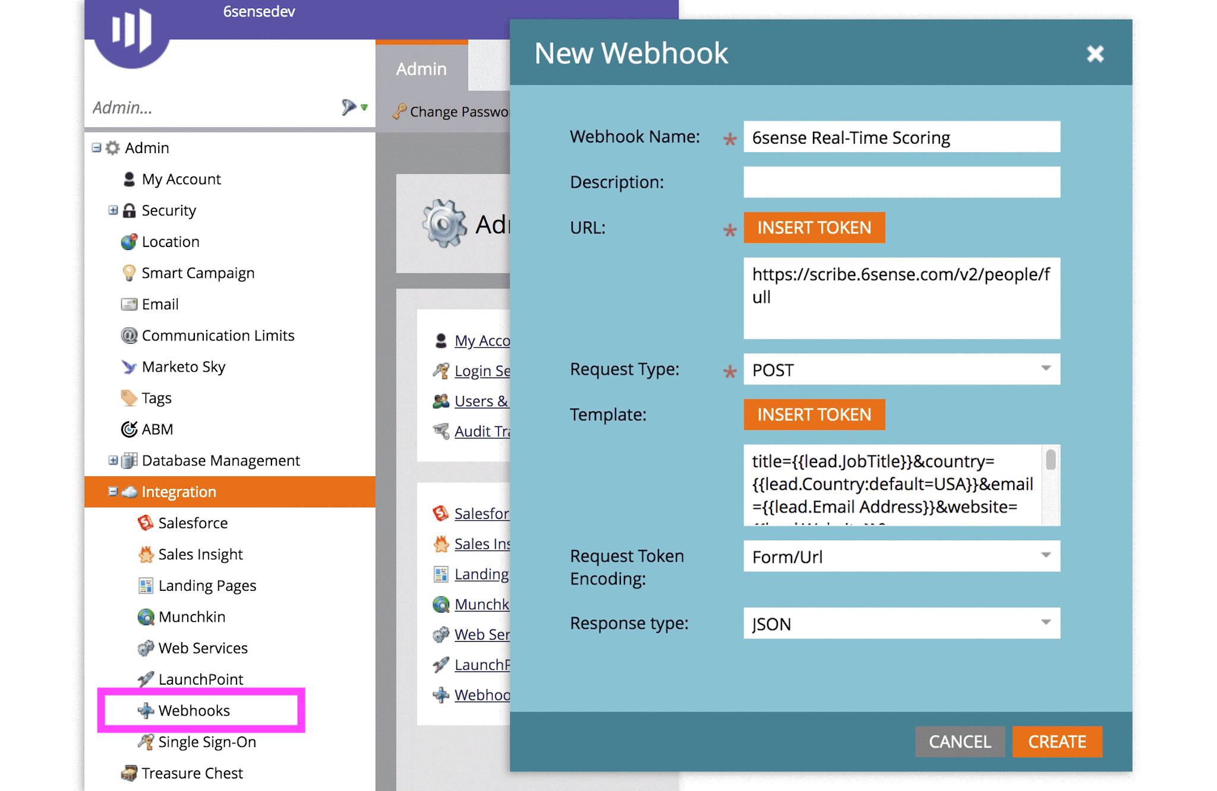Select My Account in sidebar tree
The height and width of the screenshot is (791, 1217).
(x=181, y=179)
